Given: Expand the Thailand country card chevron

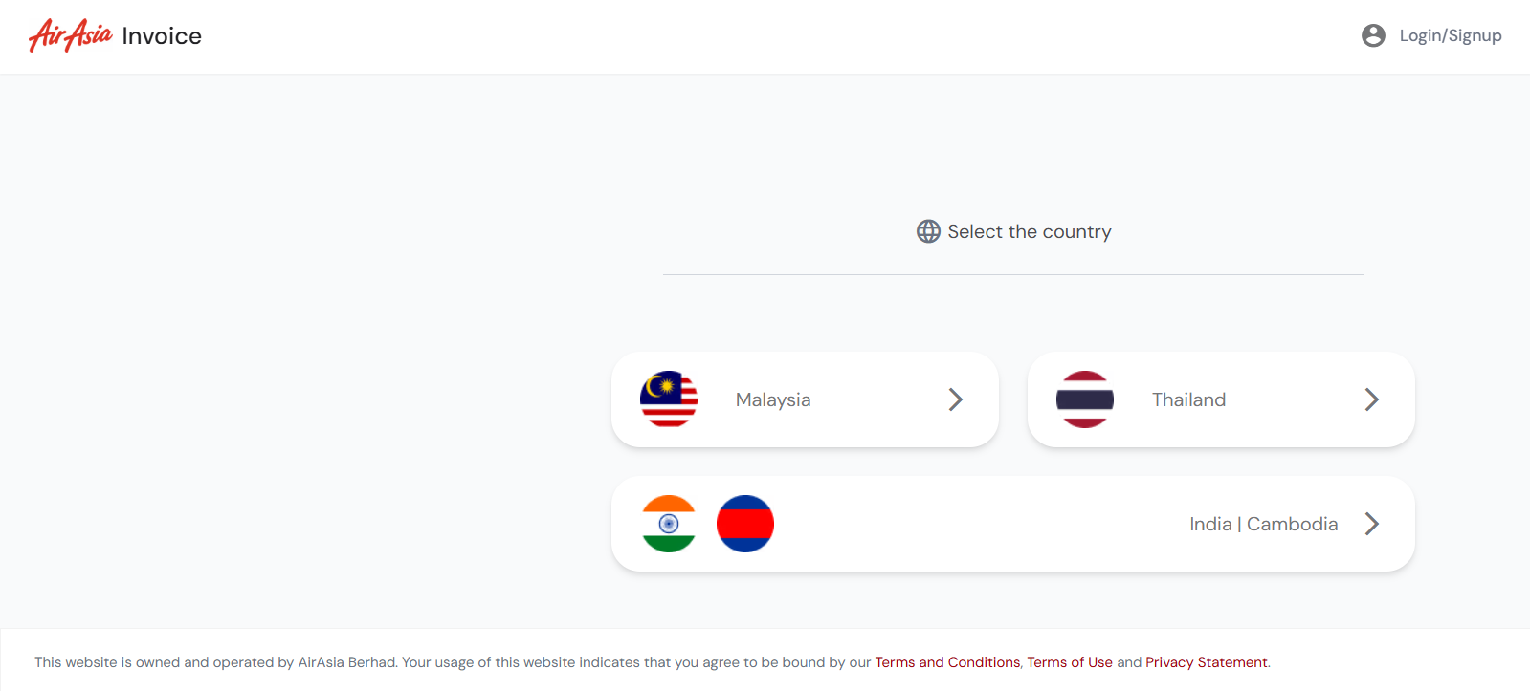Looking at the screenshot, I should pos(1371,399).
